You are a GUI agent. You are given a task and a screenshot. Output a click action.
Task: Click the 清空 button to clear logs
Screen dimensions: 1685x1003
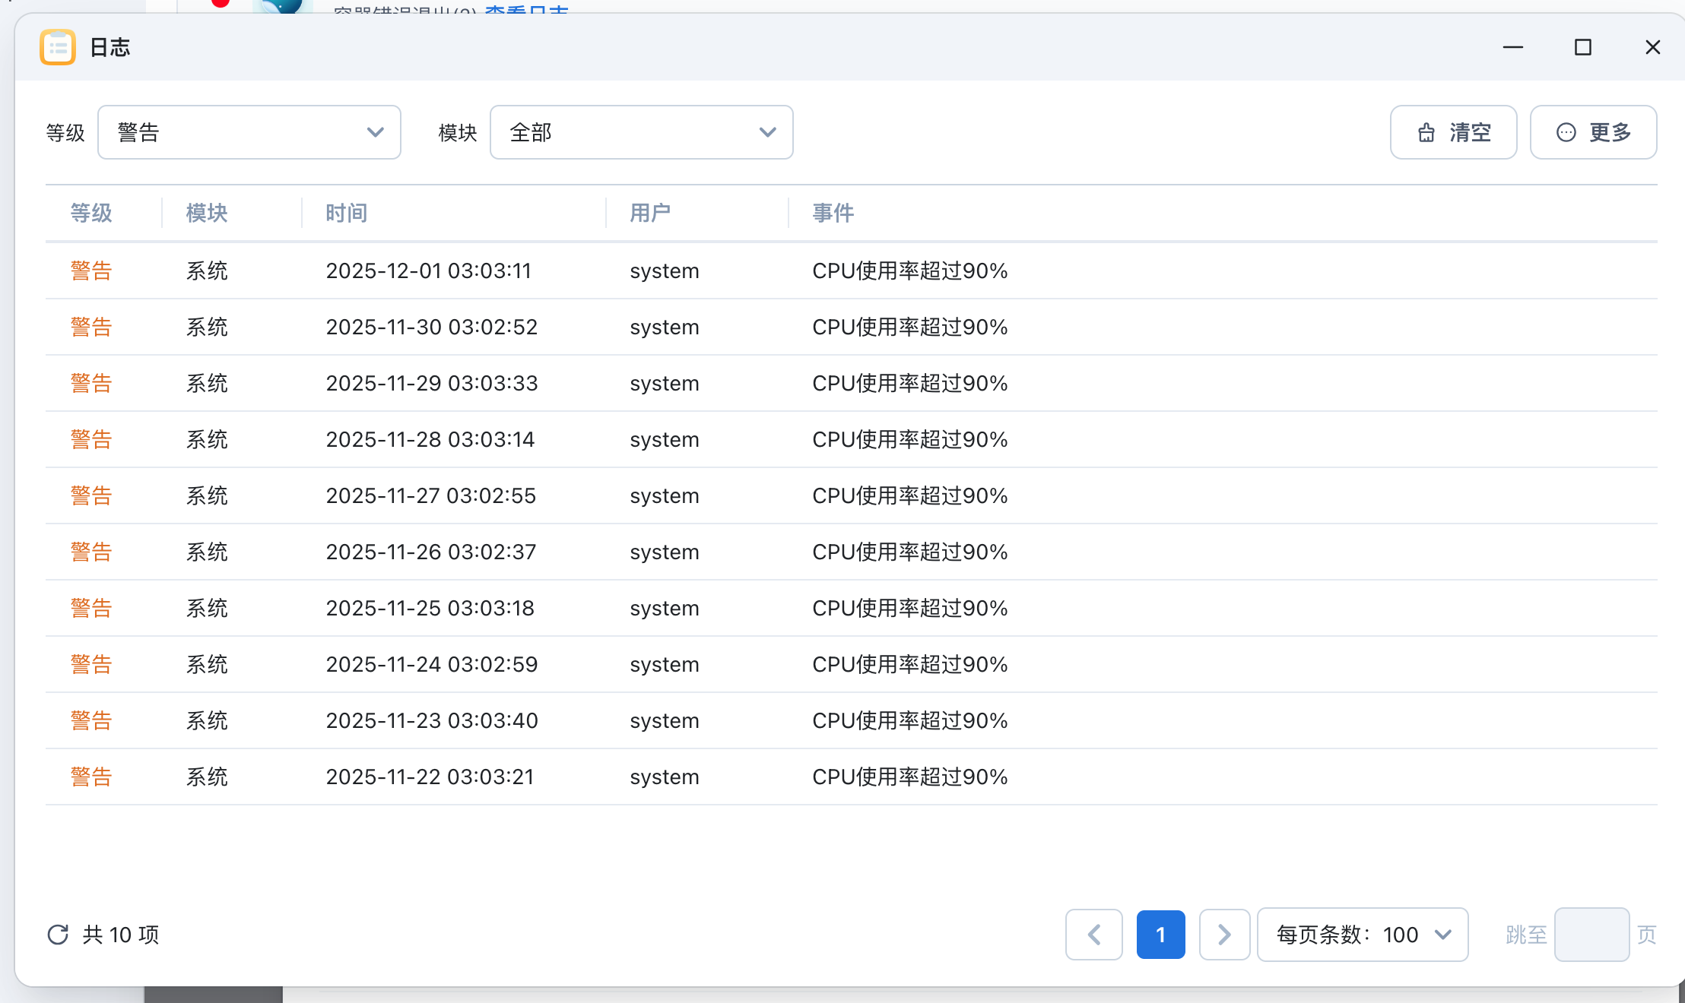(1452, 131)
